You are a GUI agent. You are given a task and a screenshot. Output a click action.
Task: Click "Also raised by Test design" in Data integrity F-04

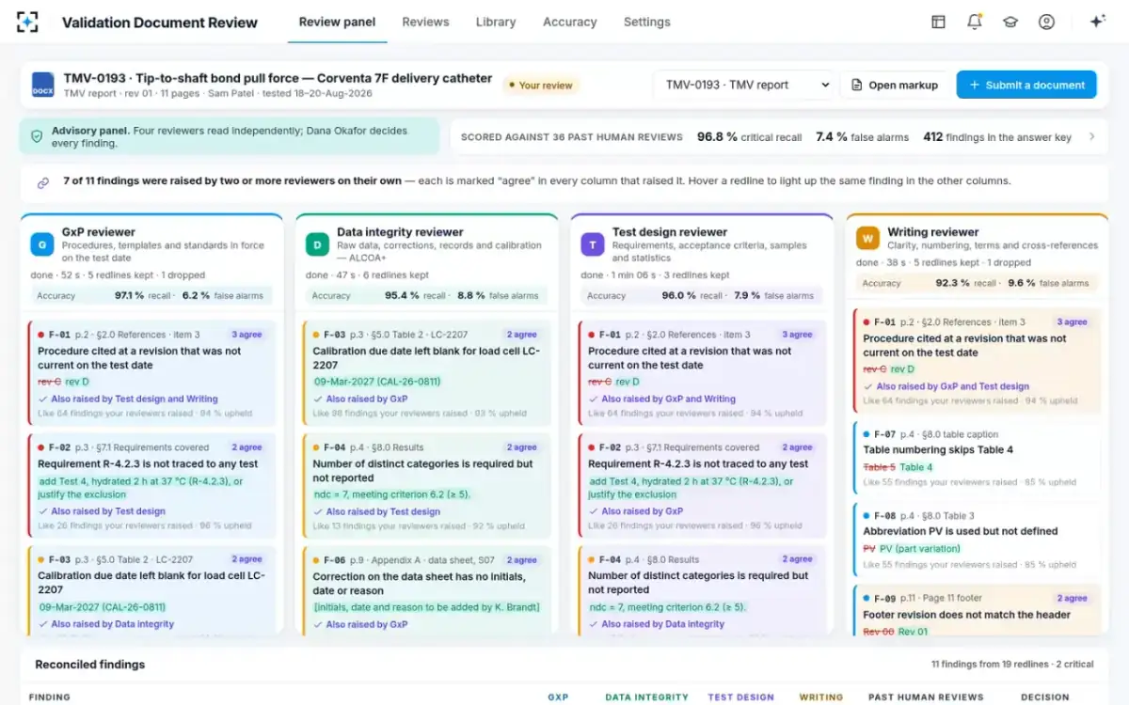(384, 511)
